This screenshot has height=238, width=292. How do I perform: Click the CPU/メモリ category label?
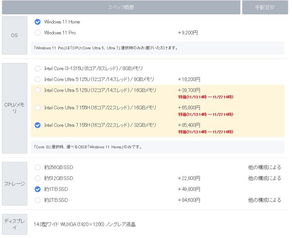click(x=15, y=108)
